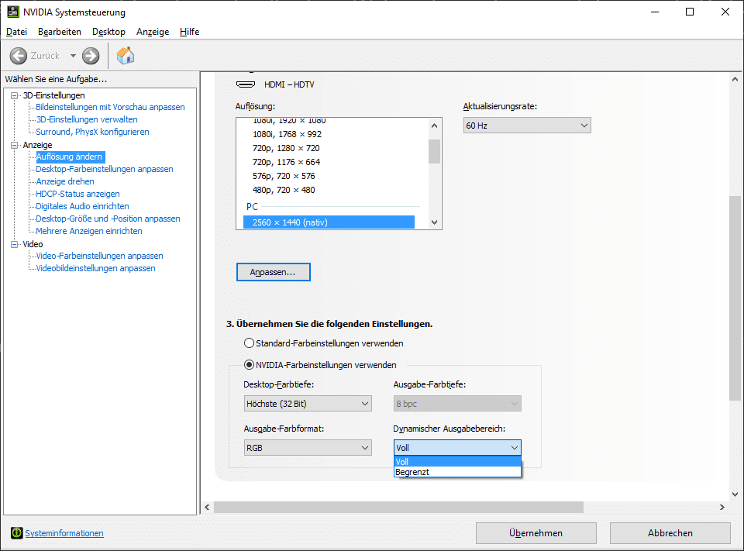This screenshot has height=551, width=744.
Task: Select NVIDIA-Farbeinstellungen verwenden radio button
Action: 249,365
